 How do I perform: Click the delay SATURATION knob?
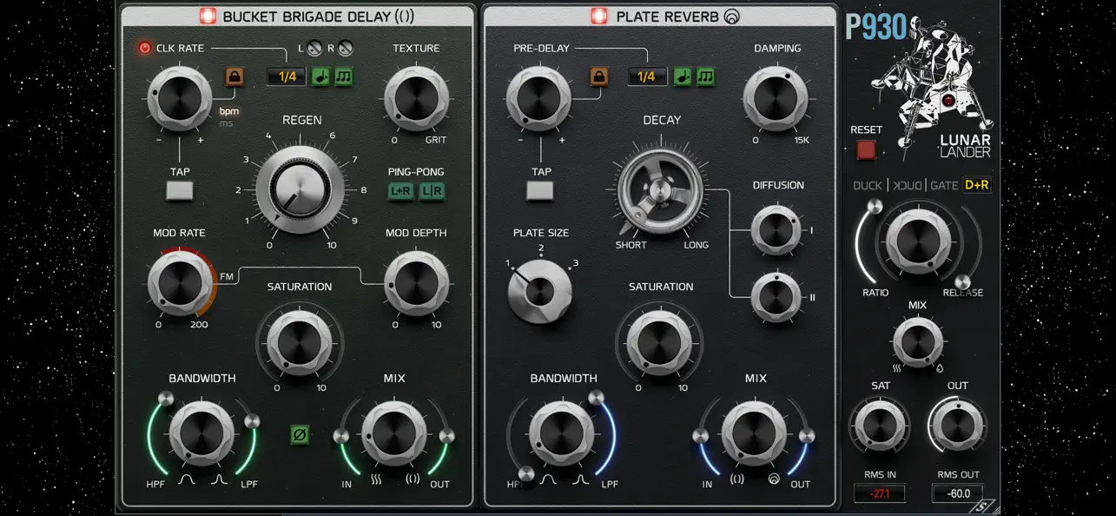[300, 341]
